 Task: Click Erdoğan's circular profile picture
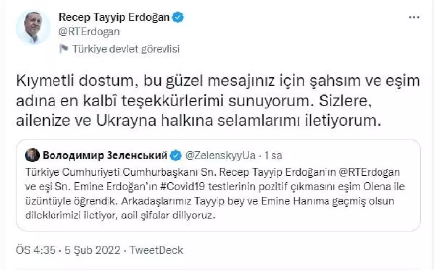click(x=34, y=25)
